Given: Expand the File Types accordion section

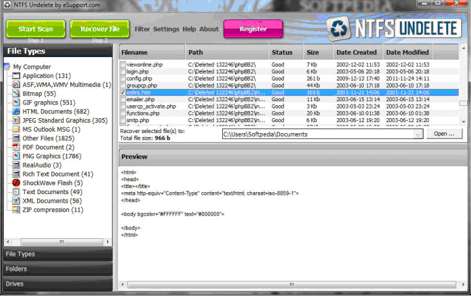Looking at the screenshot, I should [x=58, y=254].
